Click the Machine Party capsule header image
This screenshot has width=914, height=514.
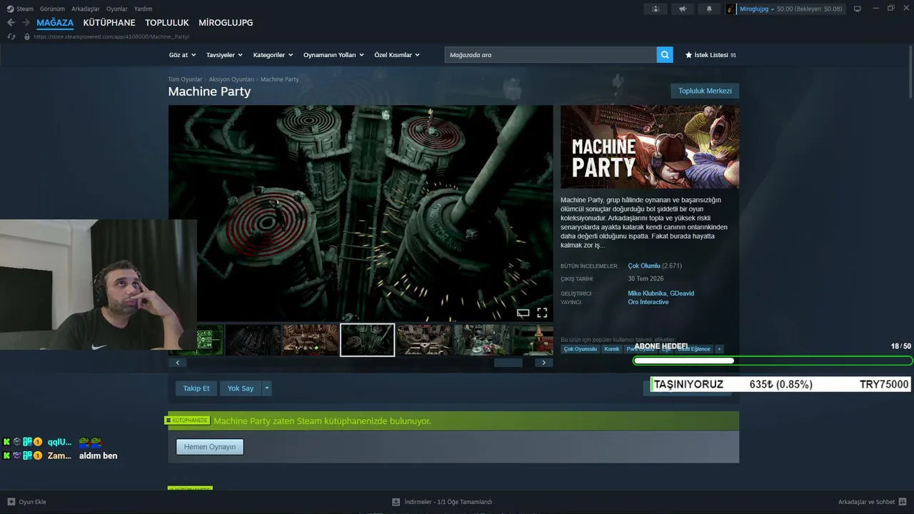tap(650, 147)
